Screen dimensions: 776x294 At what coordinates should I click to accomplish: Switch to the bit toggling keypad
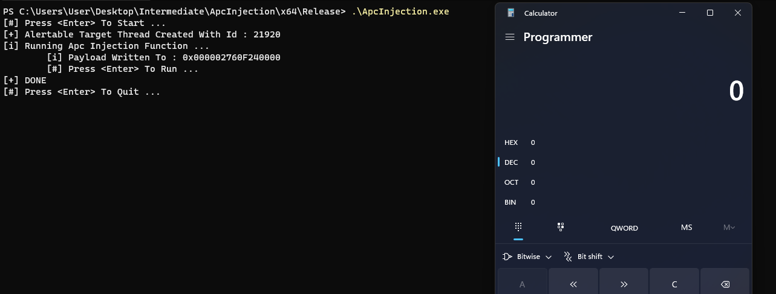[x=561, y=227]
